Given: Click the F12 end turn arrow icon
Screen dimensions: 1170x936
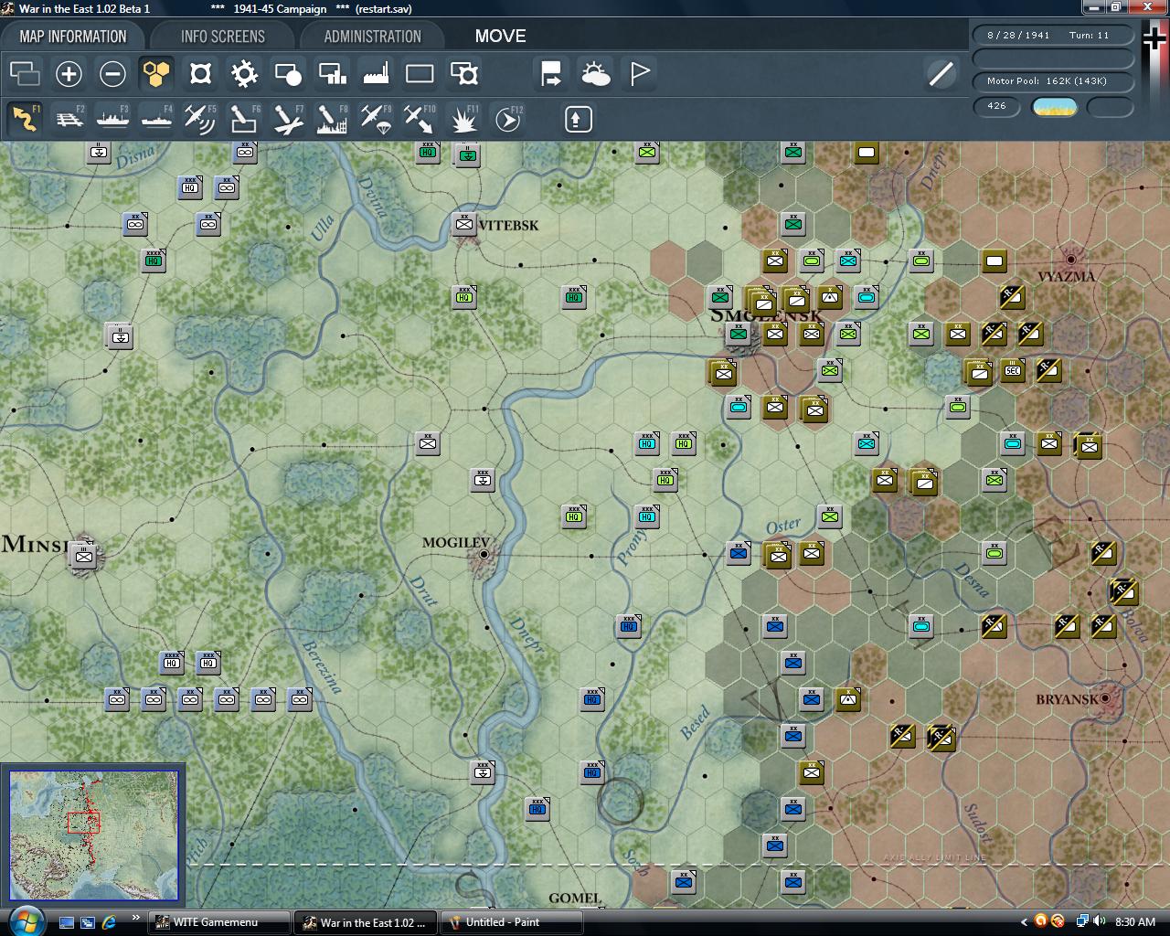Looking at the screenshot, I should 508,120.
